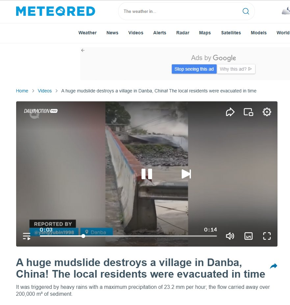Click the ad back arrow
The image size is (290, 305).
pos(83,51)
